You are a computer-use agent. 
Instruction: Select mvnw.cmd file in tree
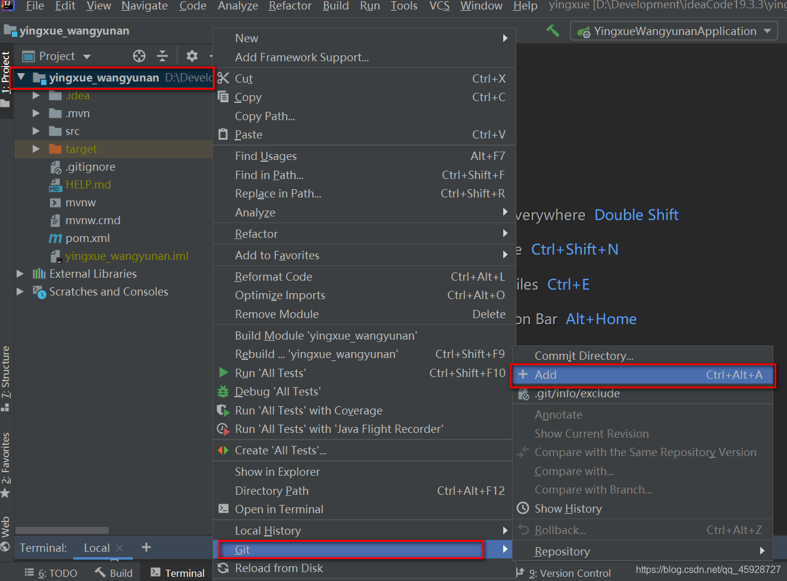(93, 220)
